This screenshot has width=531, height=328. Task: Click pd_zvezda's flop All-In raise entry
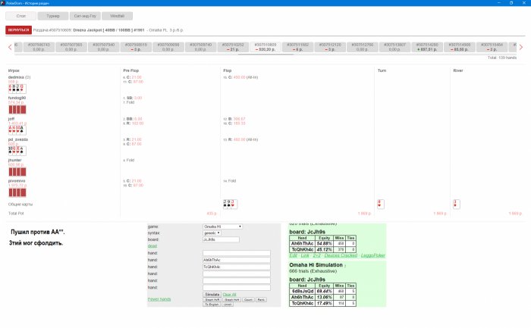coord(240,139)
